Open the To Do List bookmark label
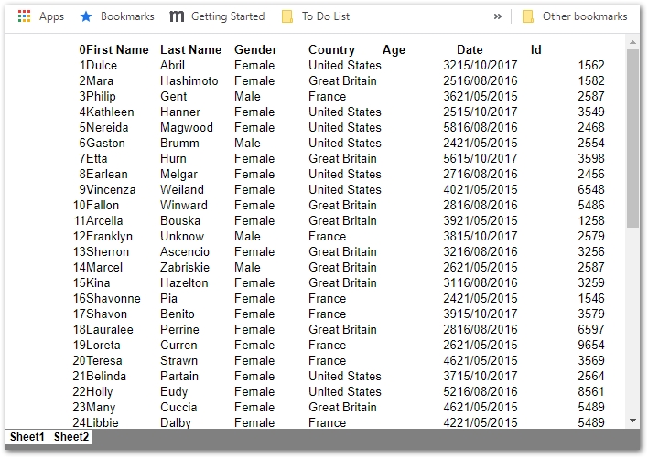This screenshot has width=648, height=458. click(327, 16)
